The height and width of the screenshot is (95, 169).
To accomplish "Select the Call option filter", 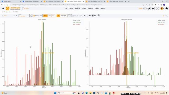I will coord(49,16).
